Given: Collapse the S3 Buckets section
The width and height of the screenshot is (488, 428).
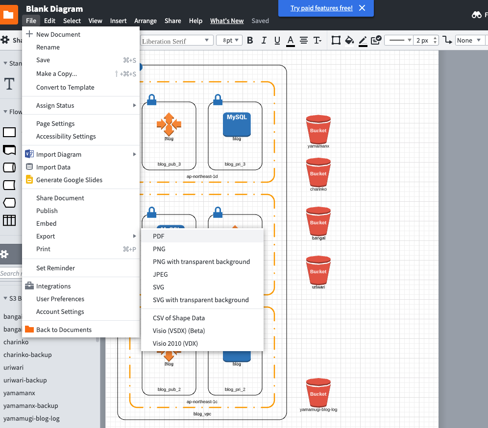Looking at the screenshot, I should [x=5, y=298].
